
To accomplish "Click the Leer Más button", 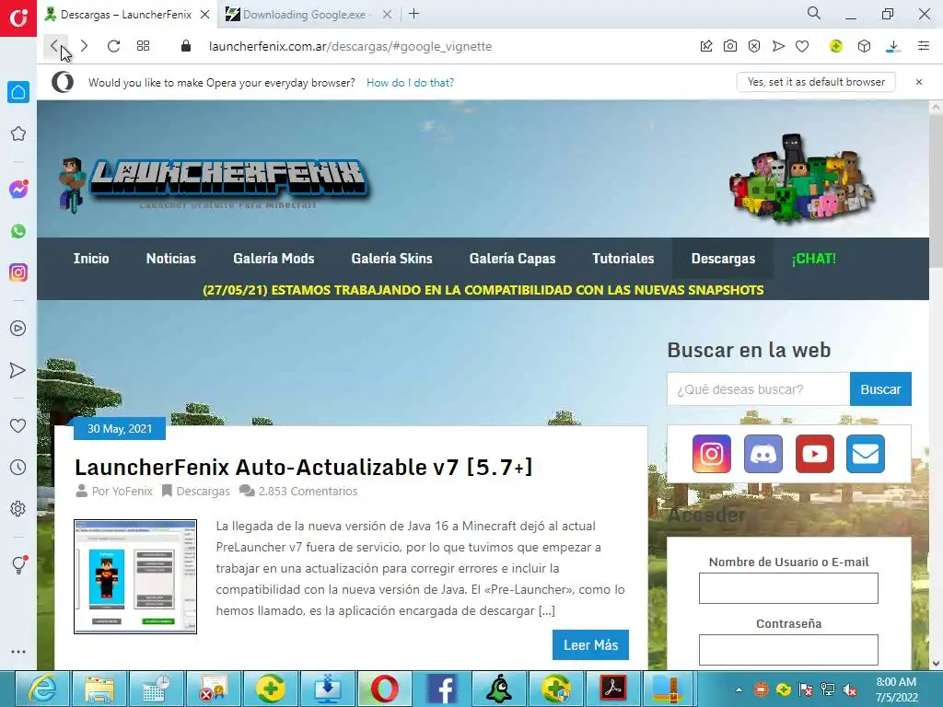I will [x=590, y=645].
